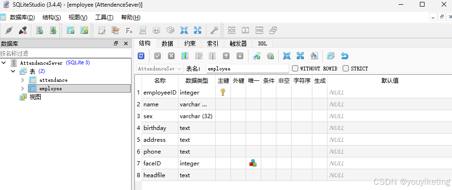This screenshot has width=452, height=190.
Task: Click the import into table icon in structure toolbar
Action: click(286, 56)
